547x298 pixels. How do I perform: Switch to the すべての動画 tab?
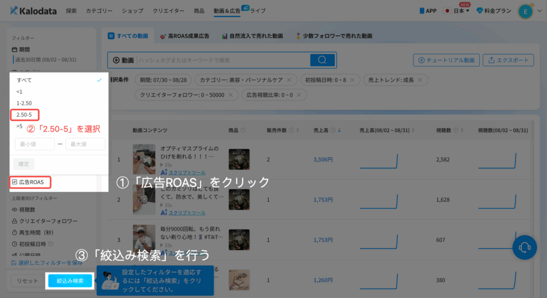pos(128,36)
